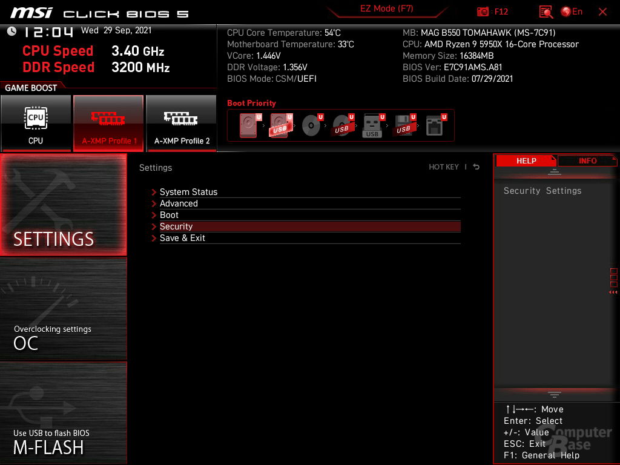Click the BIOS Build Date 07/29/2021 text
Viewport: 620px width, 465px height.
(458, 79)
